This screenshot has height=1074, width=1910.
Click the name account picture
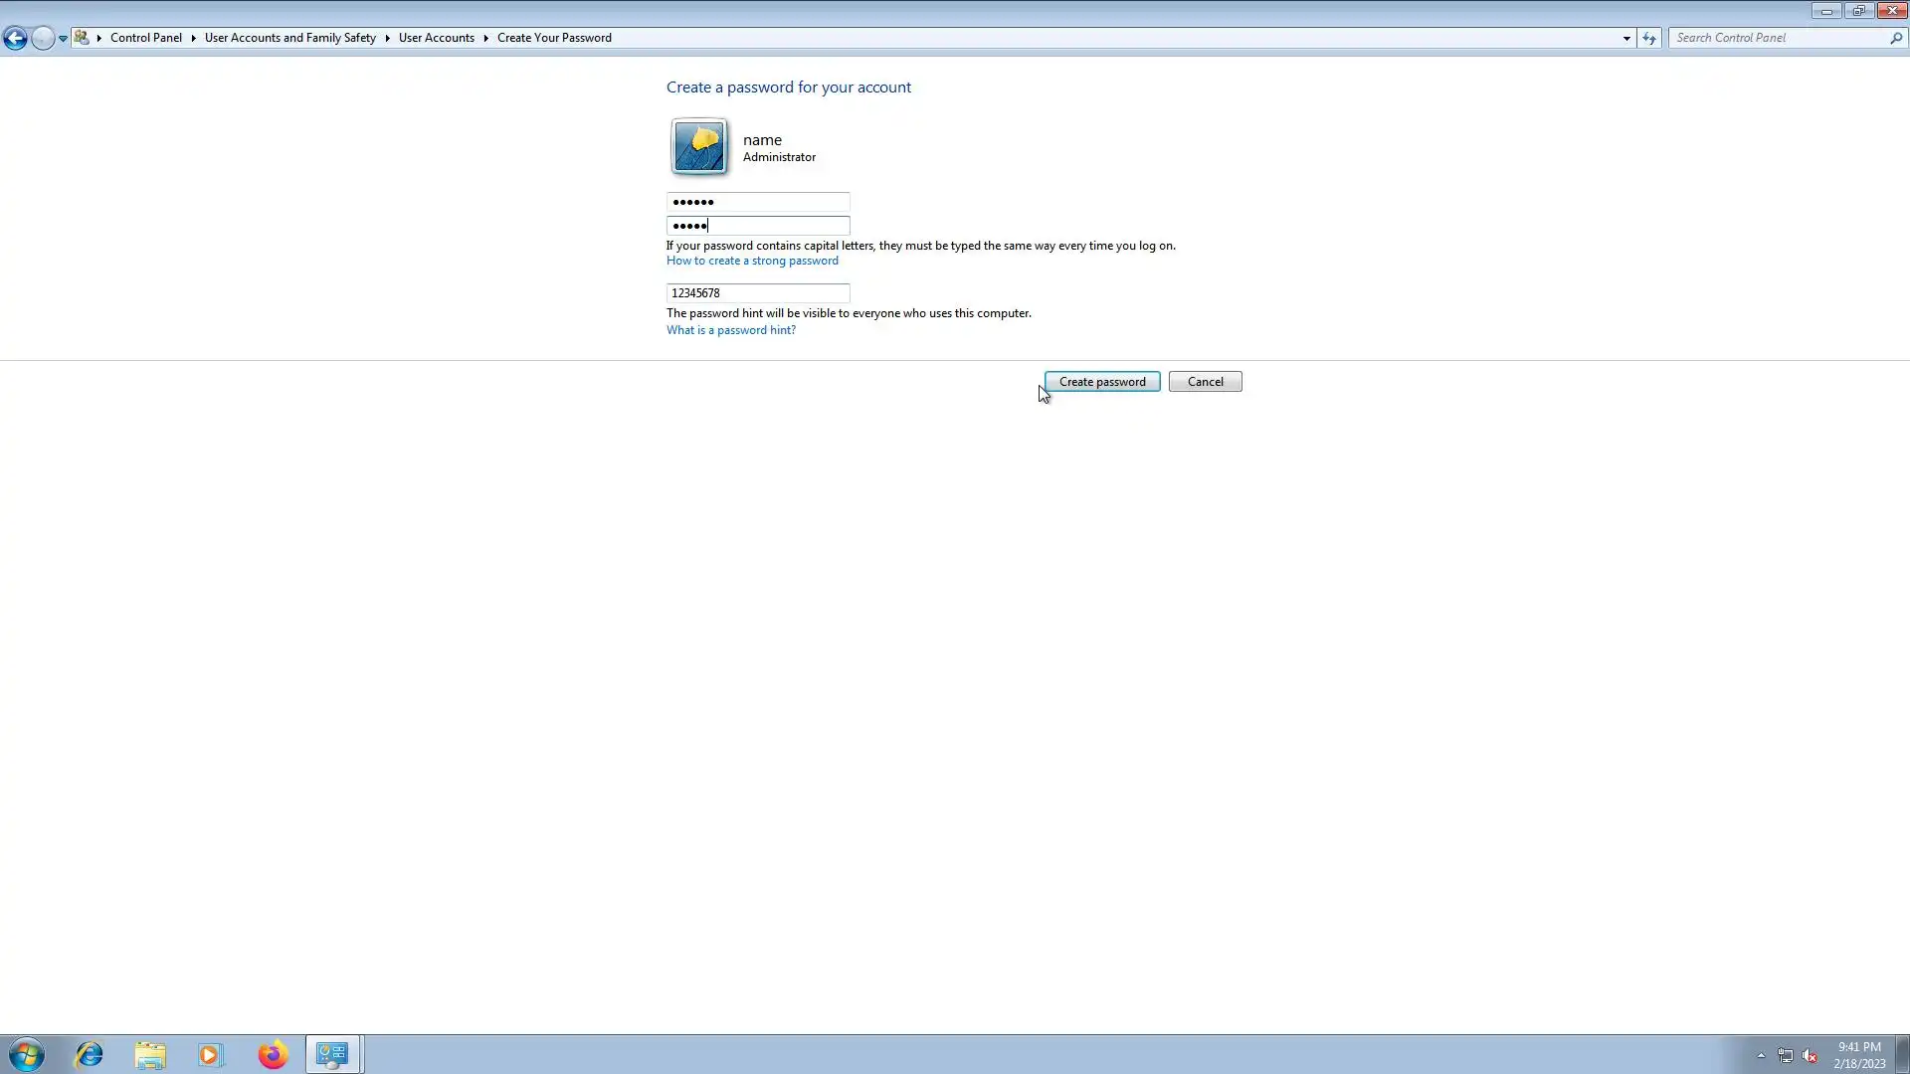click(x=699, y=147)
